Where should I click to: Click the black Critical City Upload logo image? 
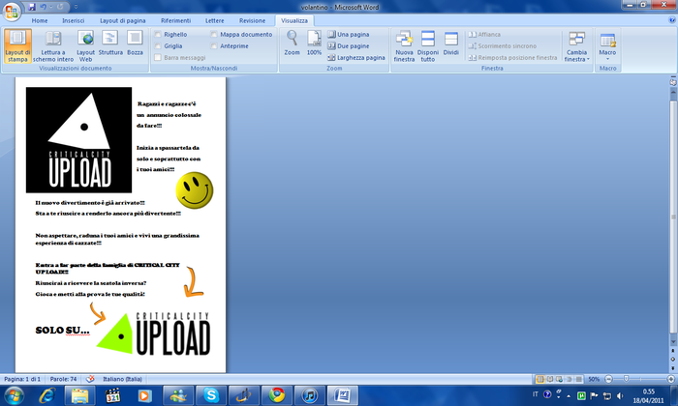tap(78, 140)
